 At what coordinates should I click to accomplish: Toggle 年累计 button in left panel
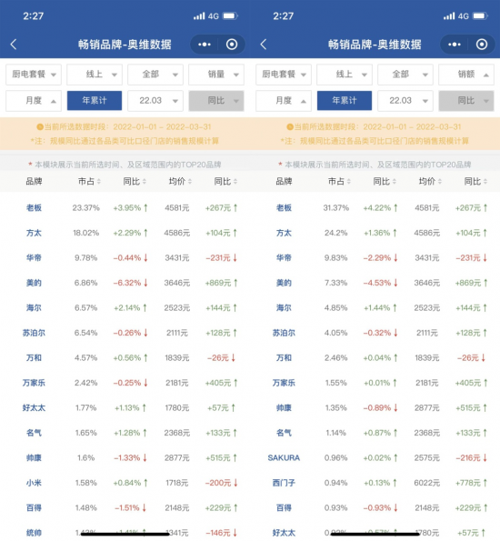(x=95, y=100)
